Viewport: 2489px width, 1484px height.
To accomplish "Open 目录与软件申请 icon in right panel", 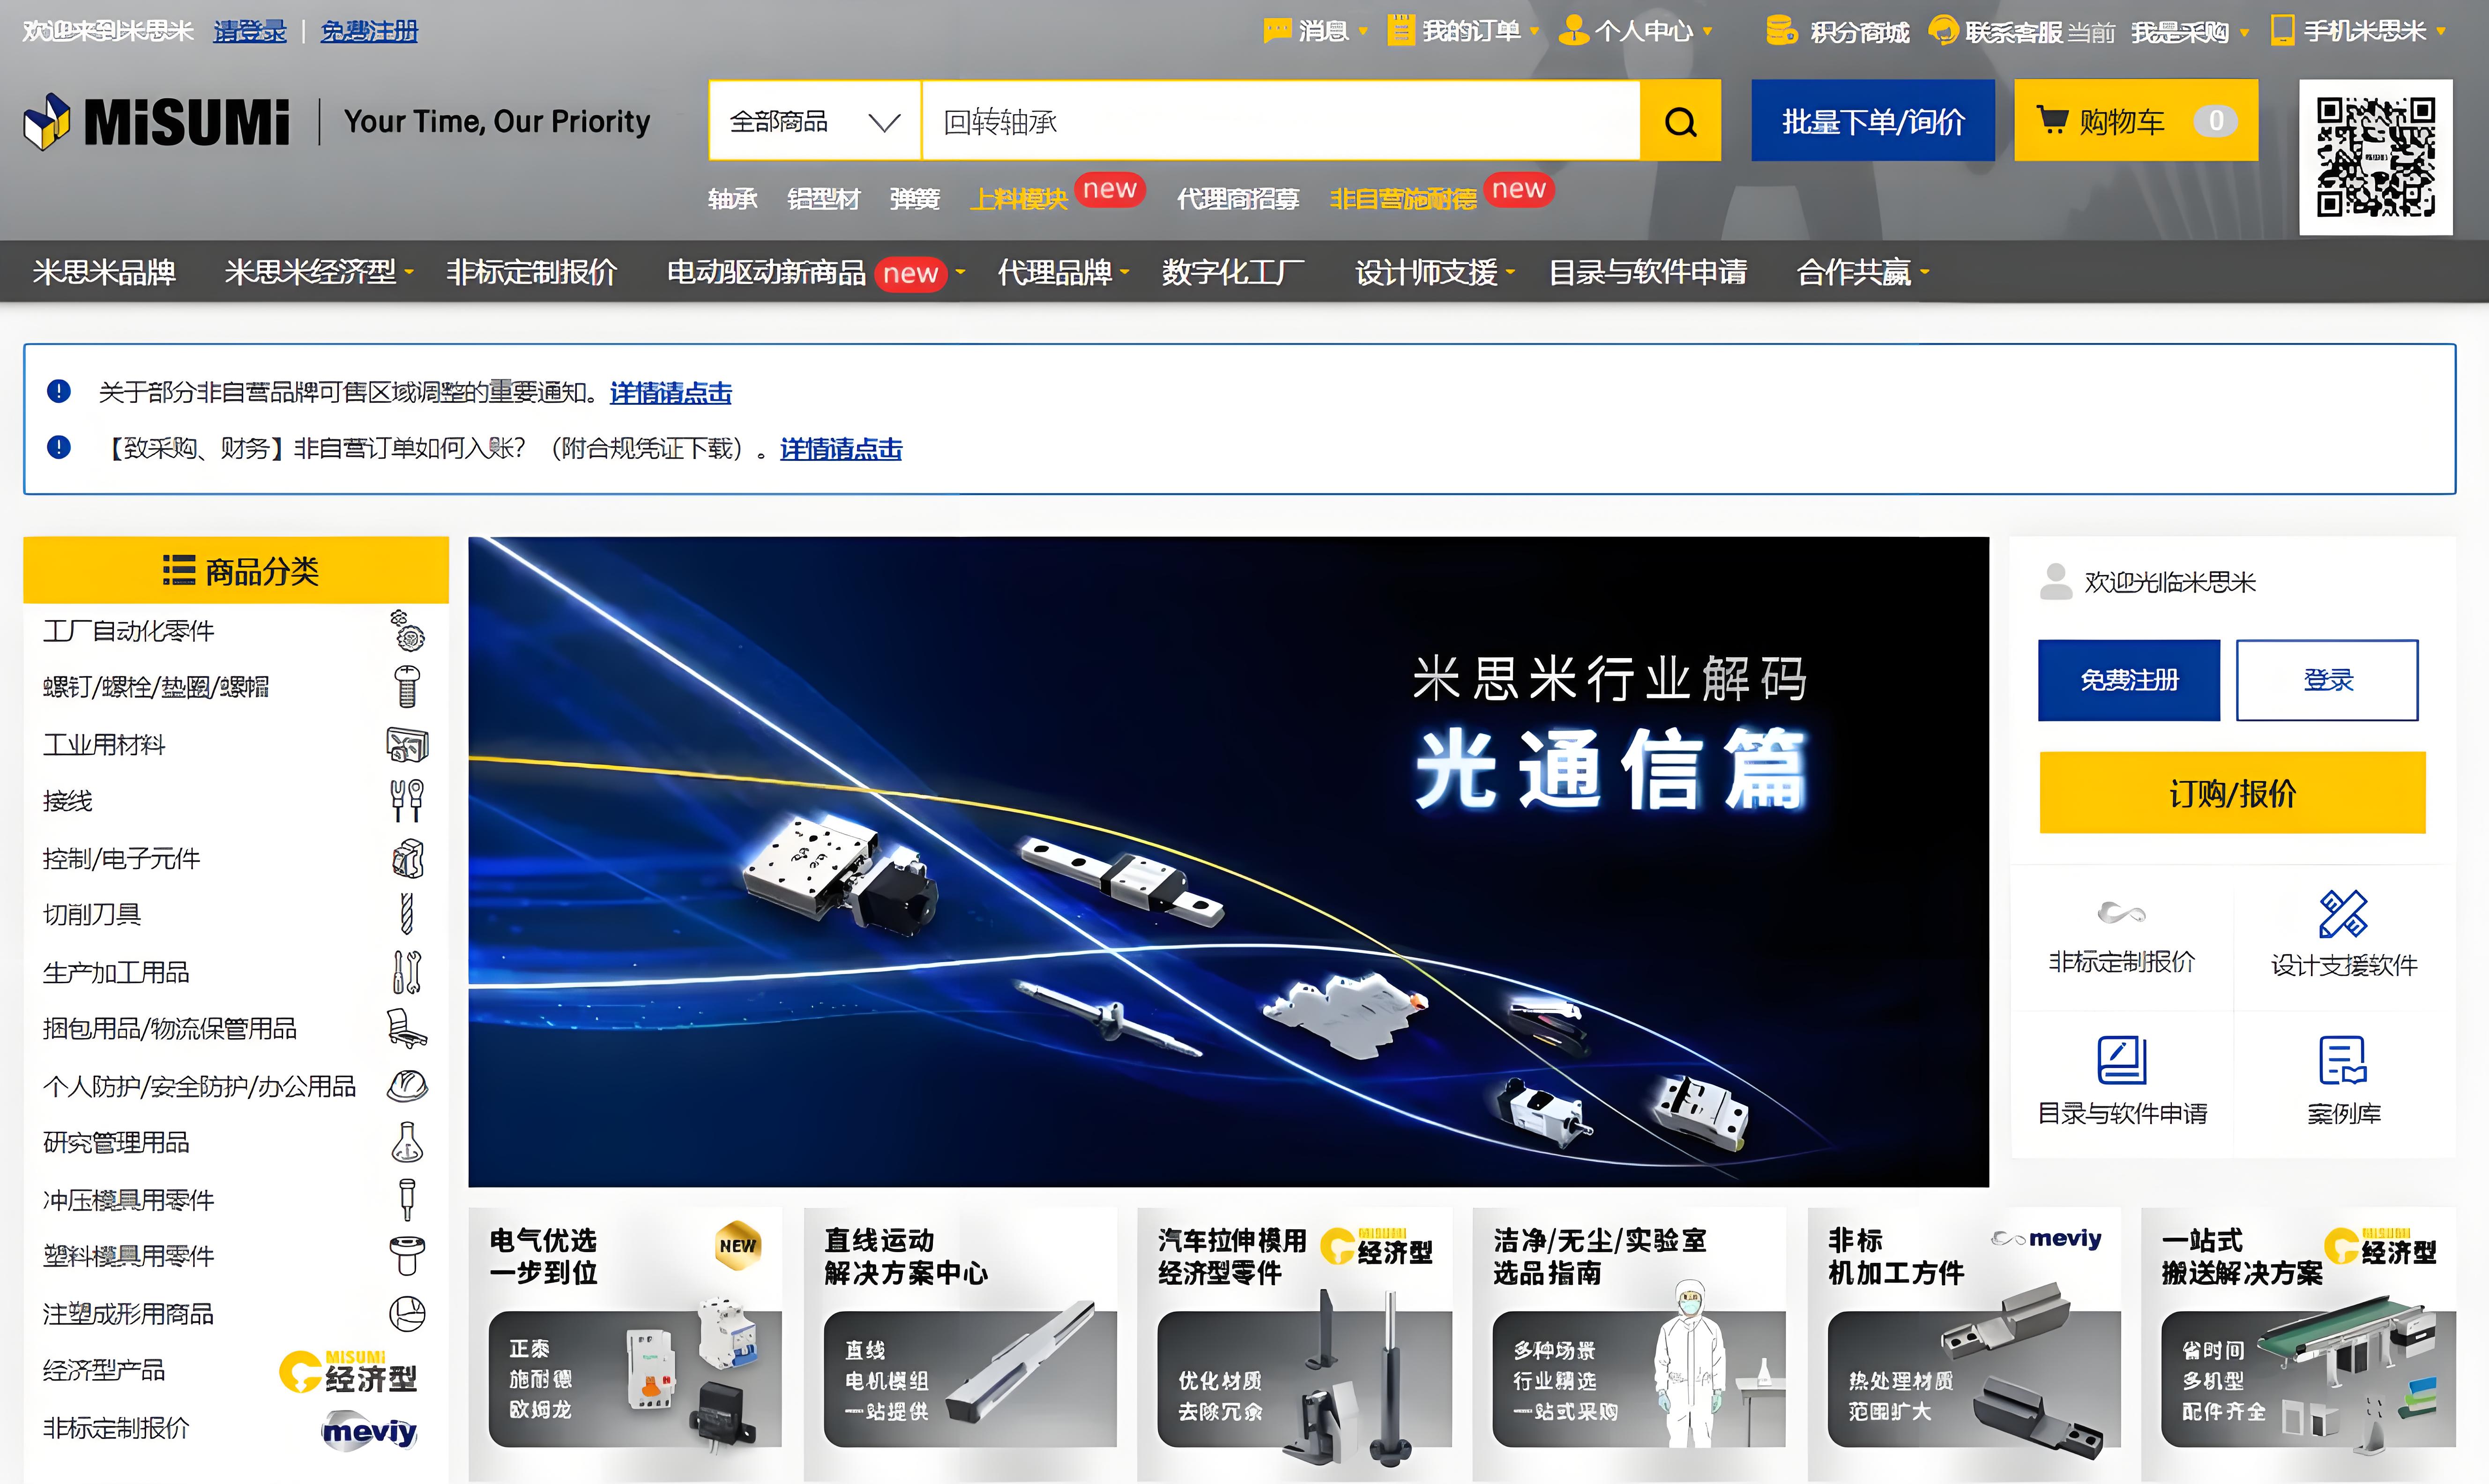I will tap(2121, 1060).
